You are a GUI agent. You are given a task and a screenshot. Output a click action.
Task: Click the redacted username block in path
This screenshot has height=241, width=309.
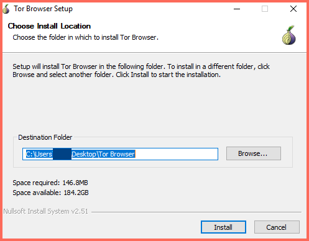(x=62, y=154)
